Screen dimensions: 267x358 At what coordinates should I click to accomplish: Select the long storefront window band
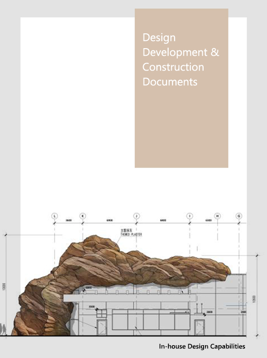pos(151,320)
